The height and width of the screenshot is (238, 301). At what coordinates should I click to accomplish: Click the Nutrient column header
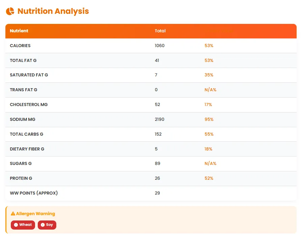pos(19,31)
